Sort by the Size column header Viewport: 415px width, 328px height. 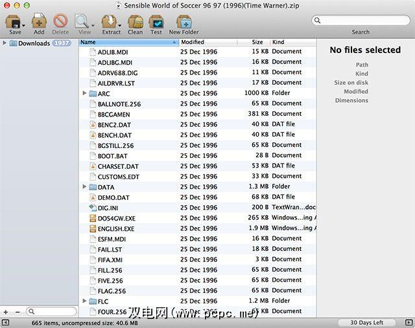tap(254, 42)
